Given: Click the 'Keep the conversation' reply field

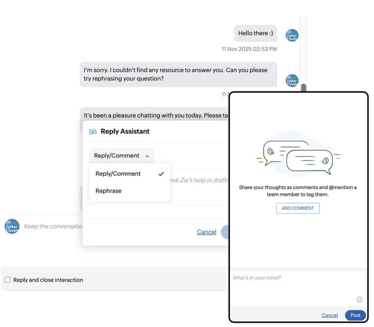Looking at the screenshot, I should pos(53,226).
